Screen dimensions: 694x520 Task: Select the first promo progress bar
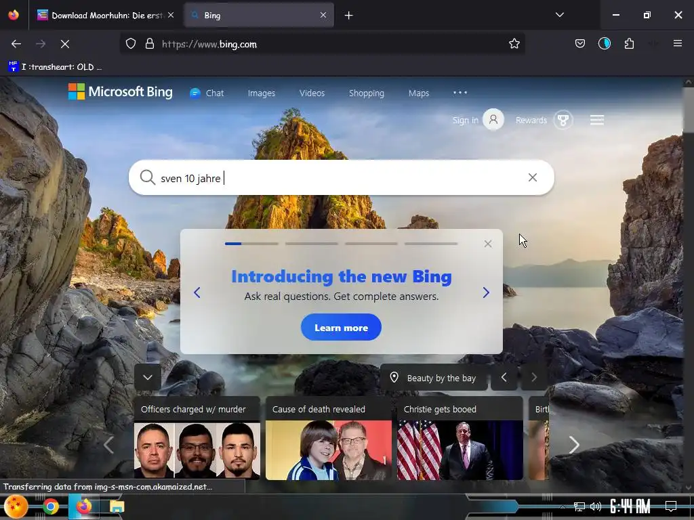(x=251, y=244)
